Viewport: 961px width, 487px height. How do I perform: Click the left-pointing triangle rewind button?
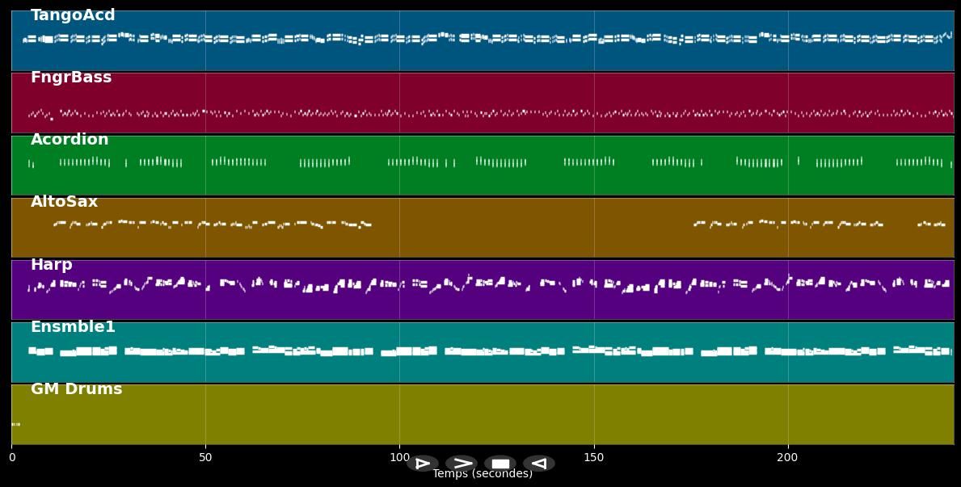pos(539,464)
